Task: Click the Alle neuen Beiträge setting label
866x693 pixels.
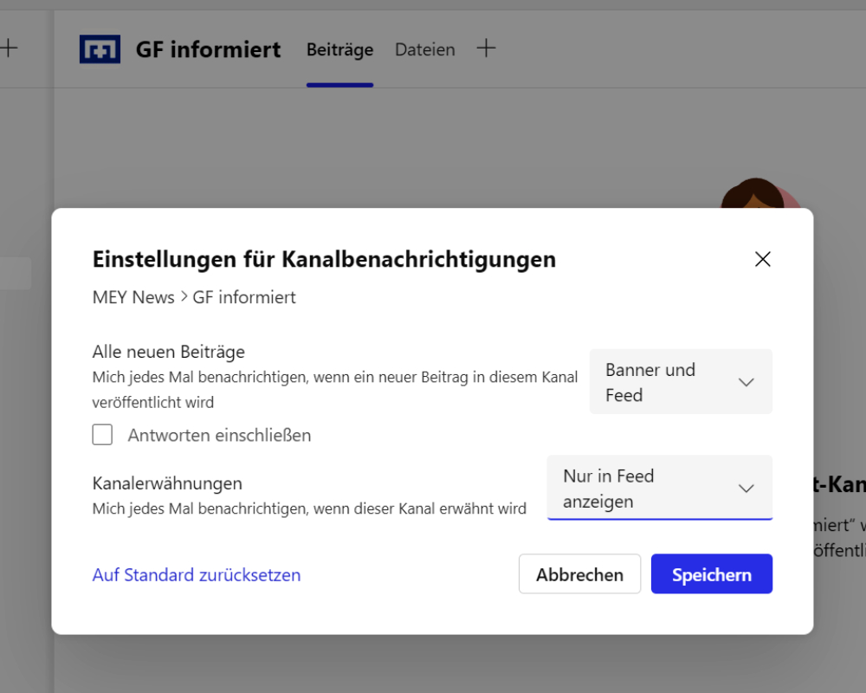Action: point(169,352)
